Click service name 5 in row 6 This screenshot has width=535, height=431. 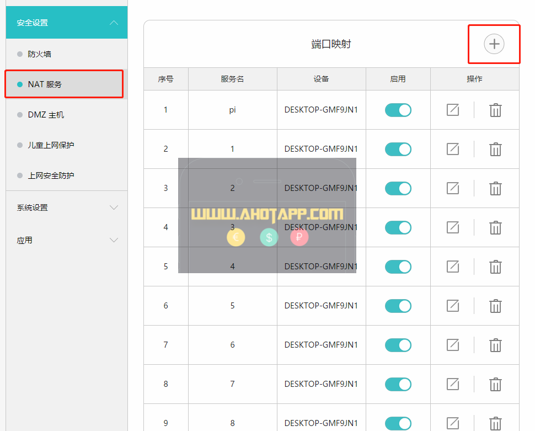click(x=232, y=306)
